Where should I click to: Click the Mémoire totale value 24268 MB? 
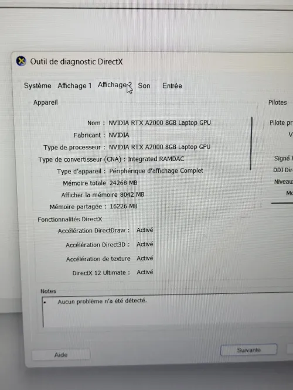pos(124,183)
